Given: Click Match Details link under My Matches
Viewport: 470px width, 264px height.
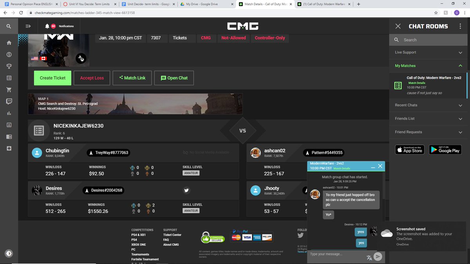Looking at the screenshot, I should 417,83.
